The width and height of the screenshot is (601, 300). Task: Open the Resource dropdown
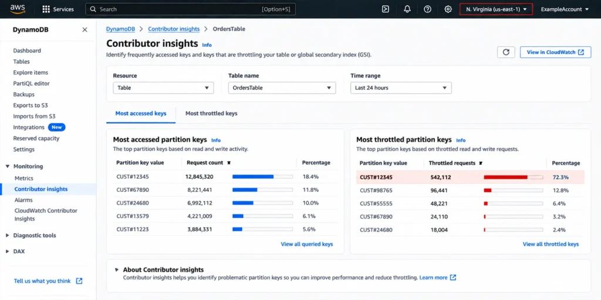point(163,88)
